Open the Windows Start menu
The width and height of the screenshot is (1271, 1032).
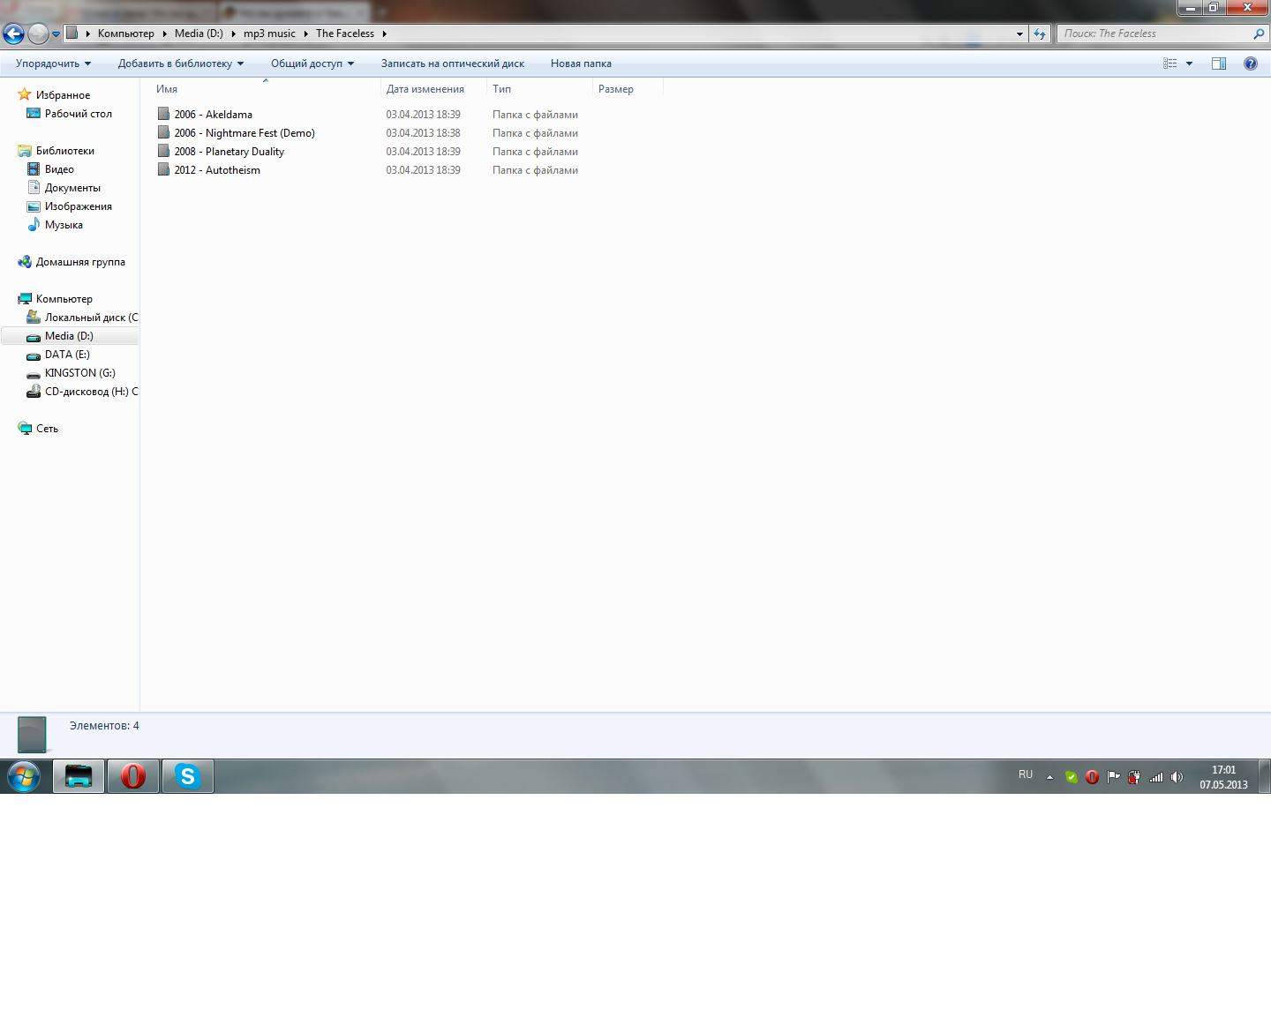point(24,776)
